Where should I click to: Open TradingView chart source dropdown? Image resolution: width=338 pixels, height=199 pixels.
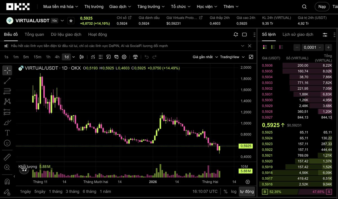[x=232, y=57]
